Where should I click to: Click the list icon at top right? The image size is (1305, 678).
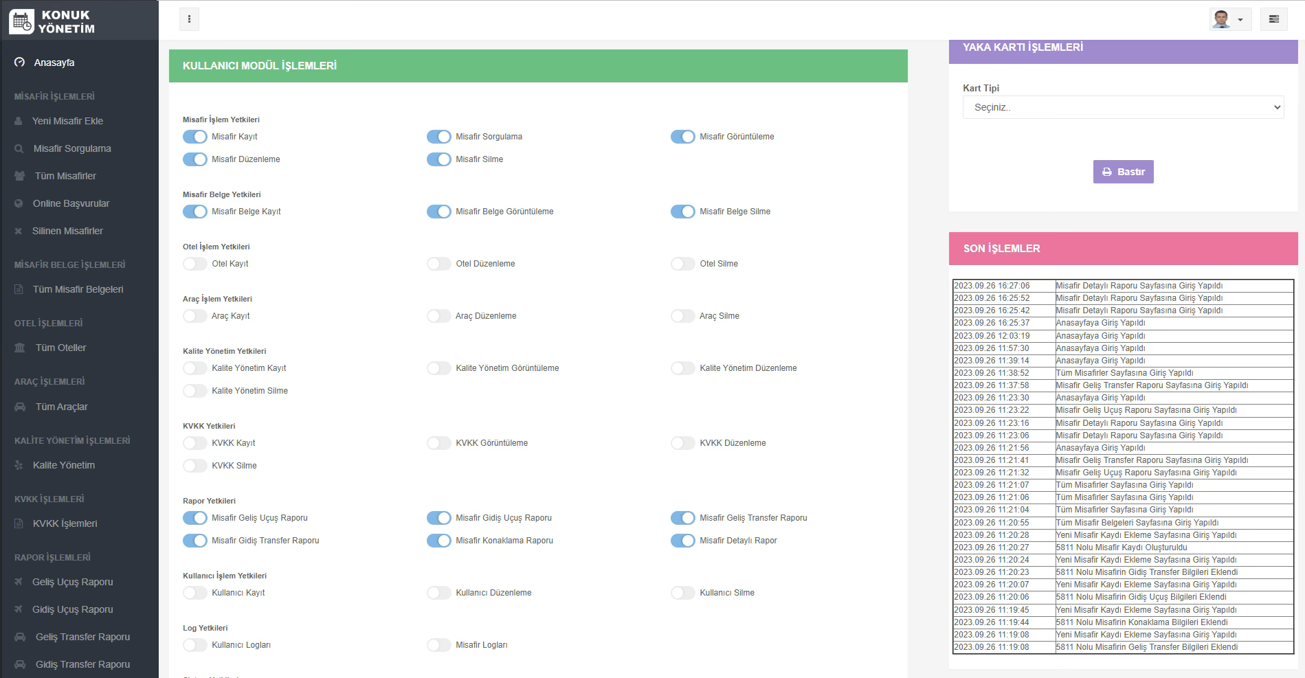[1273, 19]
